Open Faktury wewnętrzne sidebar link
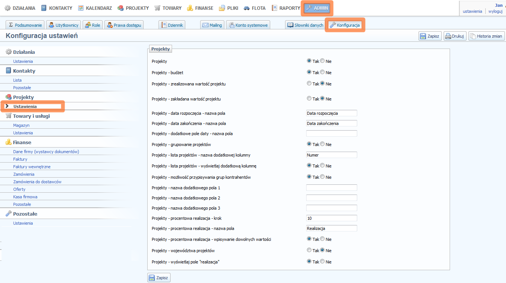Image resolution: width=506 pixels, height=283 pixels. click(32, 167)
